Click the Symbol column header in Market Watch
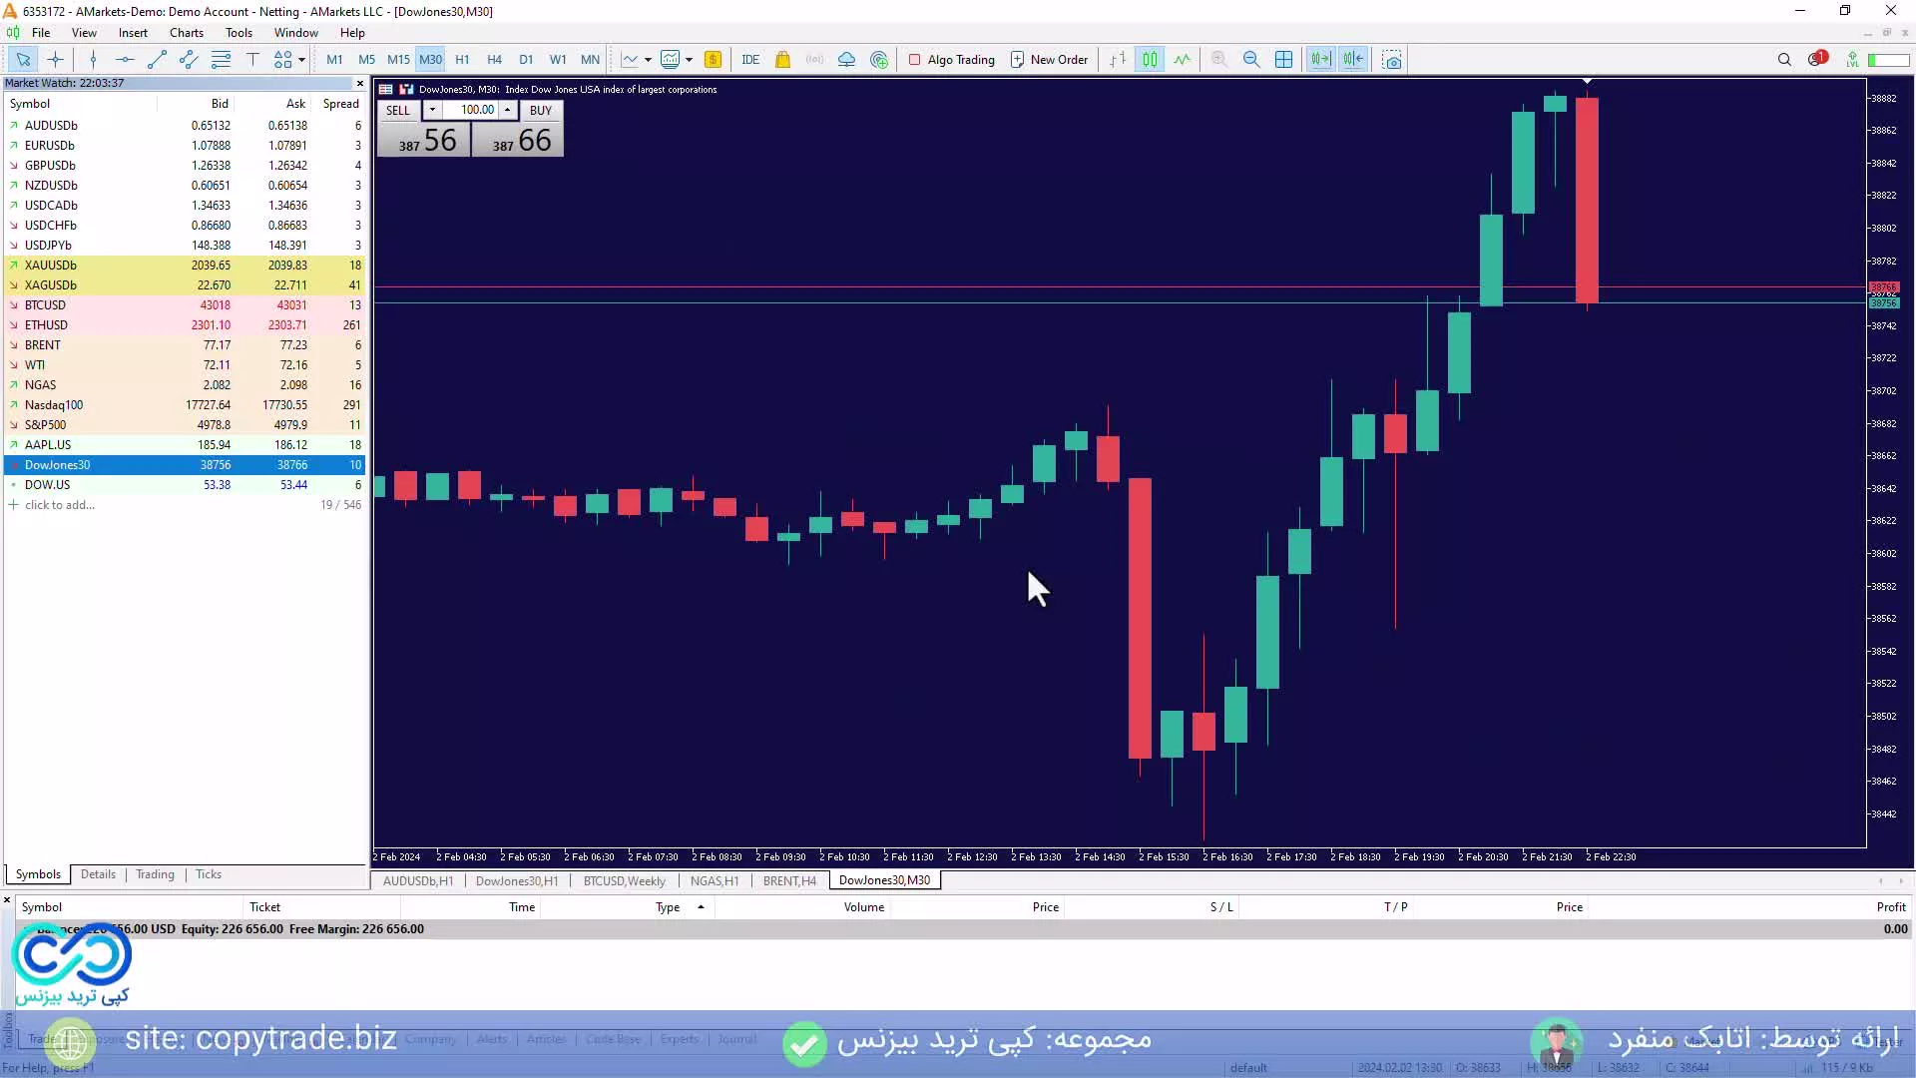 30,104
